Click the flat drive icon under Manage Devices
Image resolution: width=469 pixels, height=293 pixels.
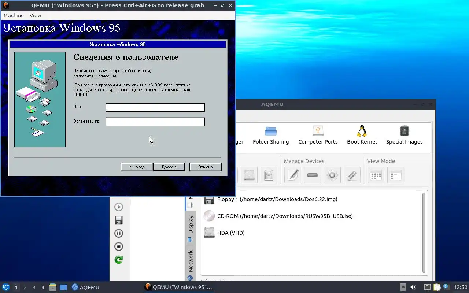coord(313,175)
